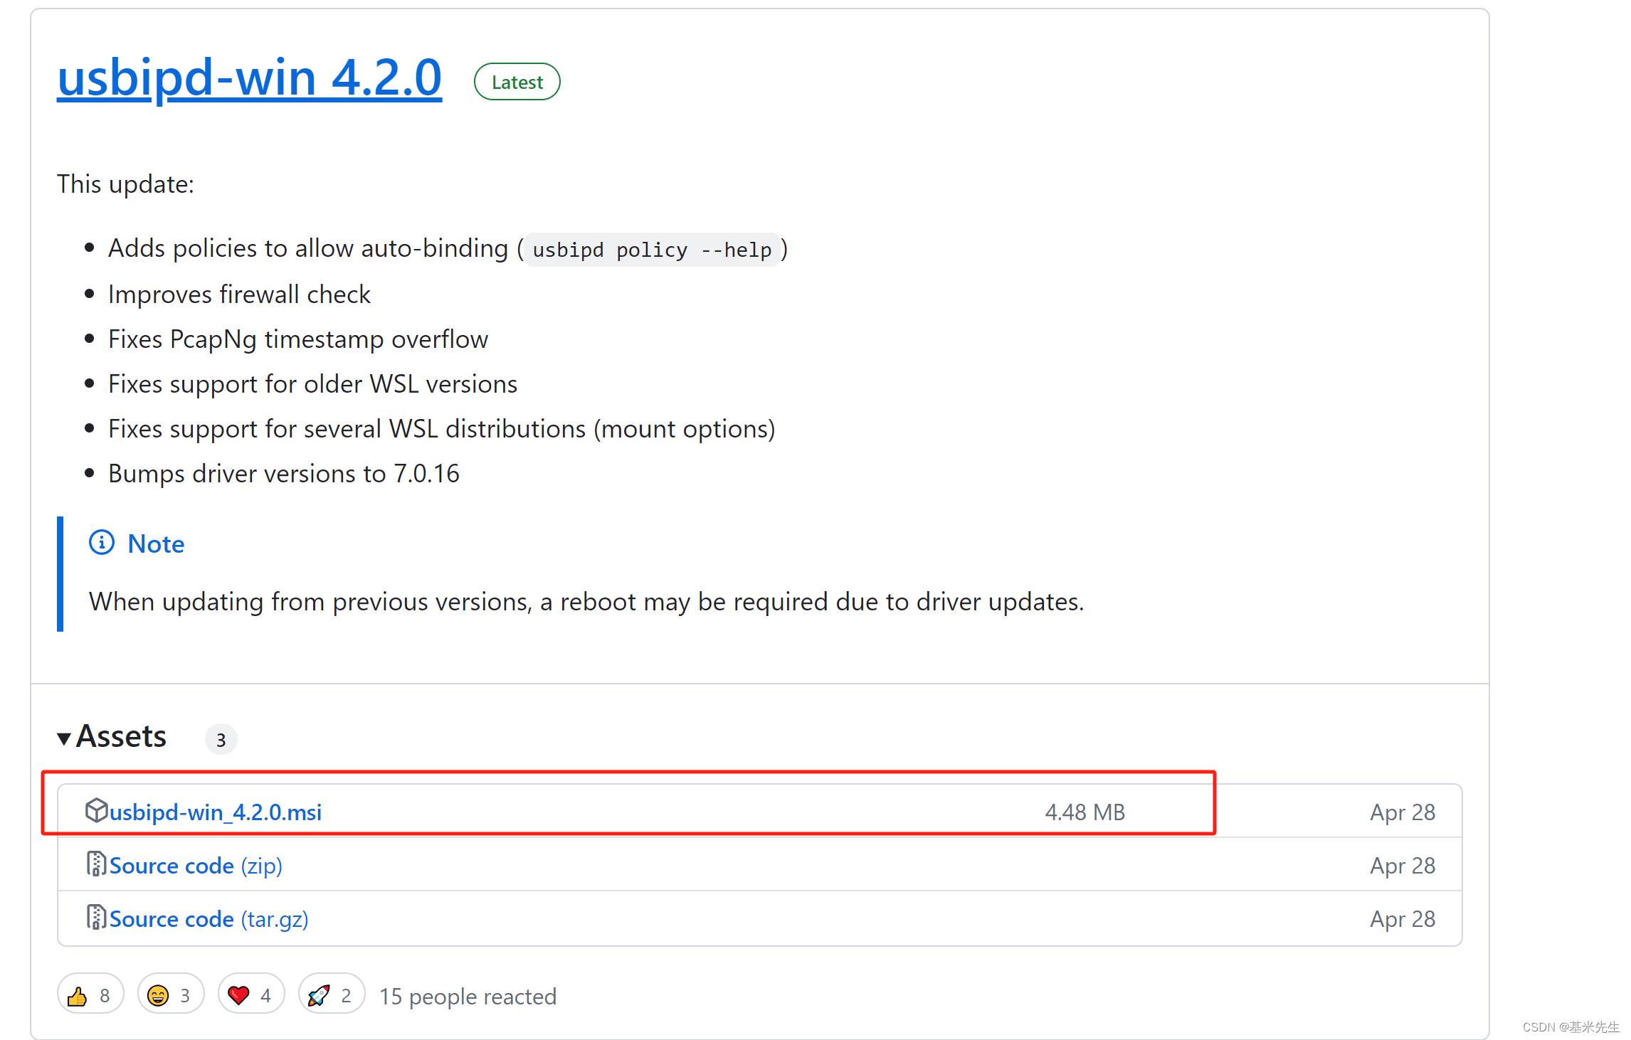Click the '4.48 MB' file size

1084,812
